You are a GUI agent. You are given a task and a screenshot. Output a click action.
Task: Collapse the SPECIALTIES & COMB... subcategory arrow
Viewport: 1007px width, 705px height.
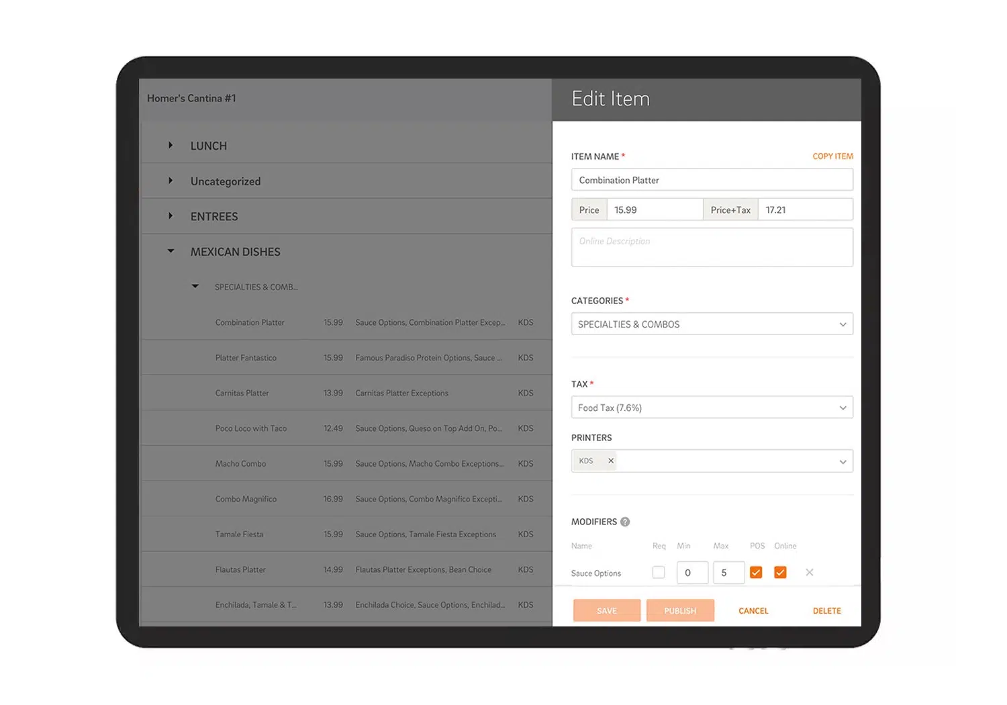(195, 286)
